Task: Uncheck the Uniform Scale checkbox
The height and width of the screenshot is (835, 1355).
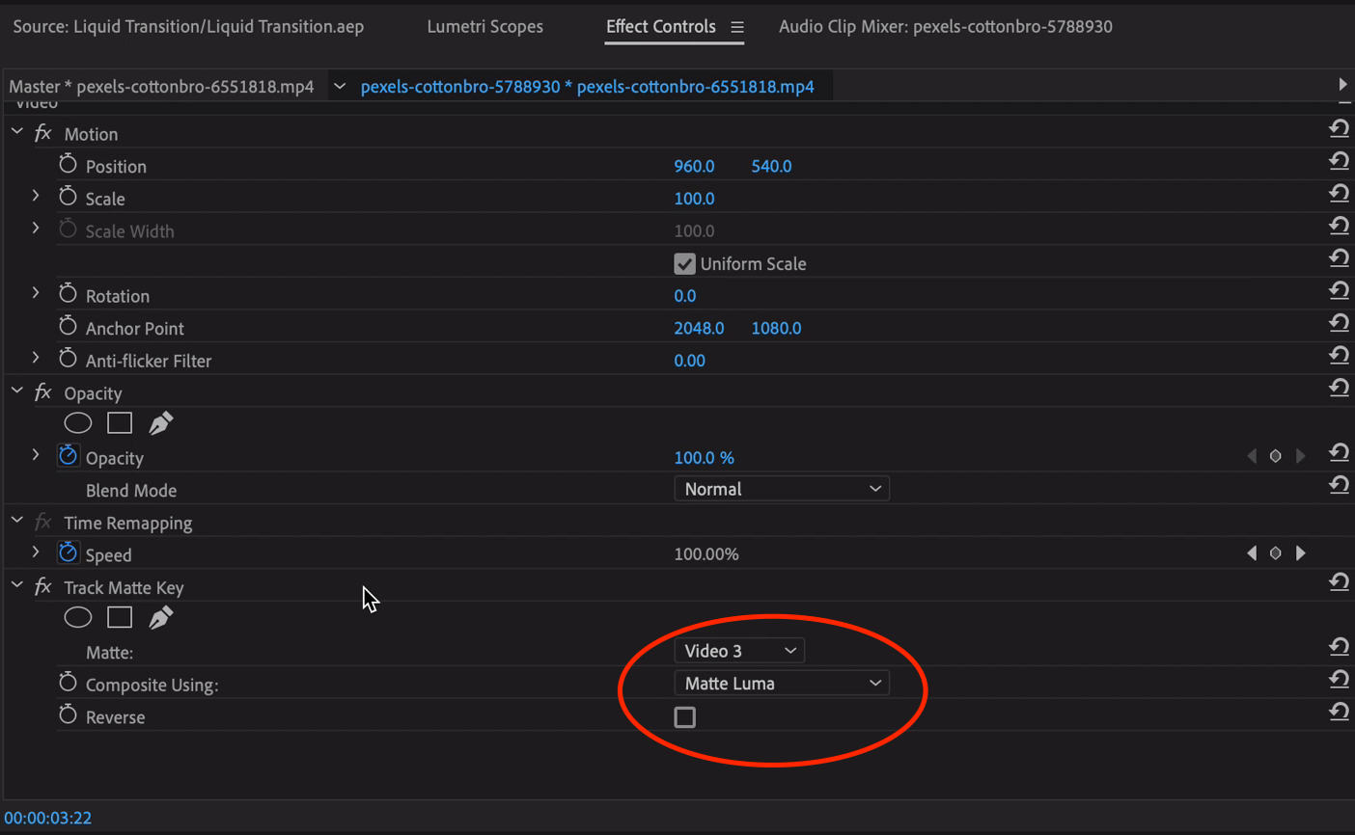Action: (684, 263)
